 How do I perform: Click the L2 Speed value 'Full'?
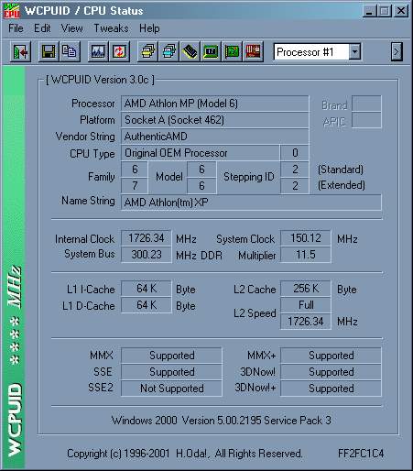tap(306, 305)
